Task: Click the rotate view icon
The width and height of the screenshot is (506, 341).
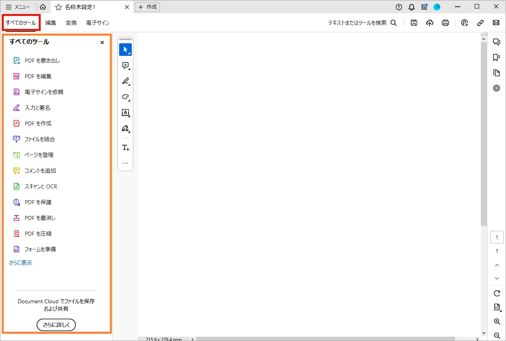Action: click(x=497, y=293)
